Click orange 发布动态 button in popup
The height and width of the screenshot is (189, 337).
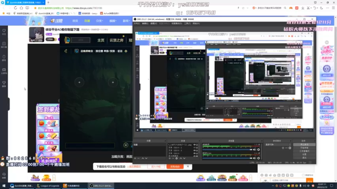click(x=175, y=166)
